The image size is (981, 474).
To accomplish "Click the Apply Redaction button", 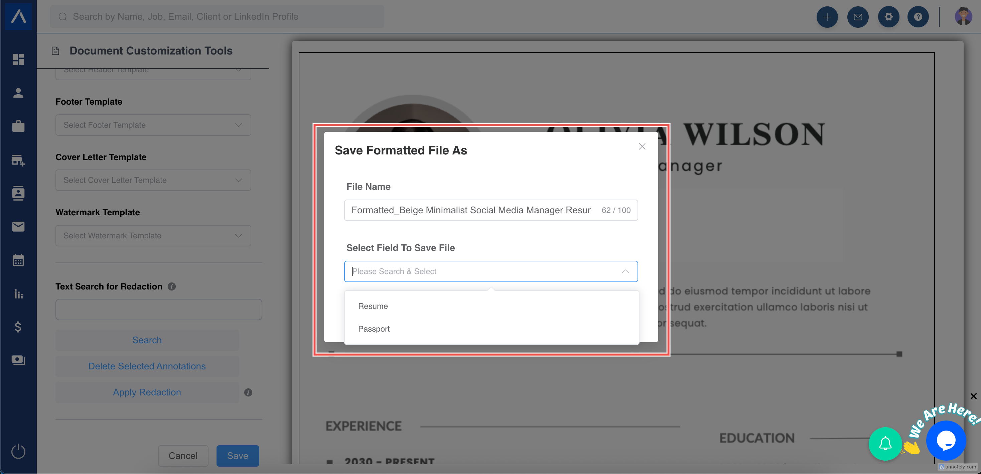I will [x=147, y=392].
